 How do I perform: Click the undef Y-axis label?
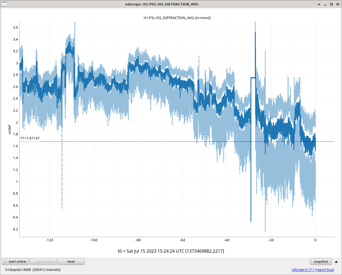10,129
